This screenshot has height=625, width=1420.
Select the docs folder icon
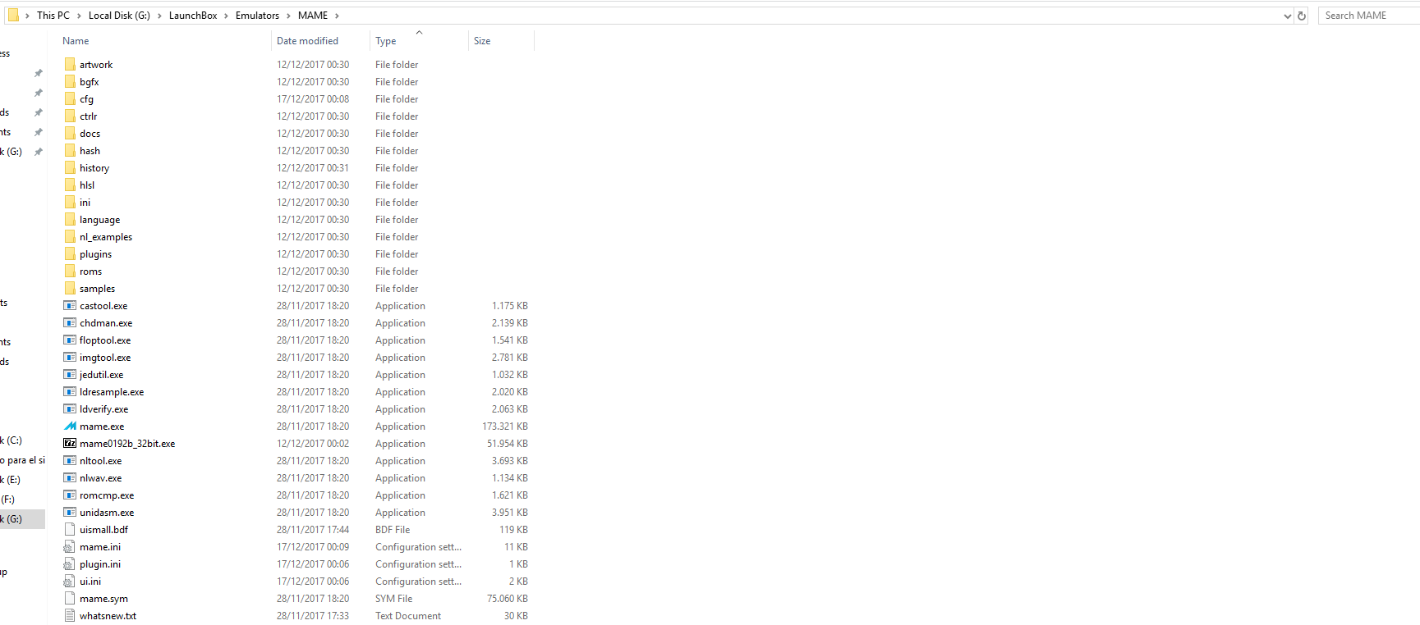pos(70,133)
